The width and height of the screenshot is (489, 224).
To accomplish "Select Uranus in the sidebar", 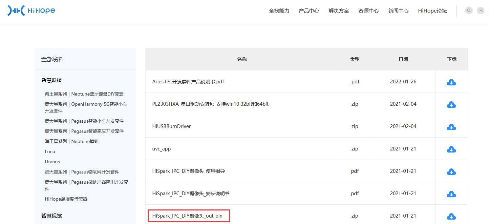I will pyautogui.click(x=52, y=162).
